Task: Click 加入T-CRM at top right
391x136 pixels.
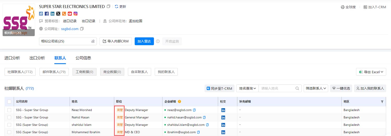Action: tap(375, 7)
